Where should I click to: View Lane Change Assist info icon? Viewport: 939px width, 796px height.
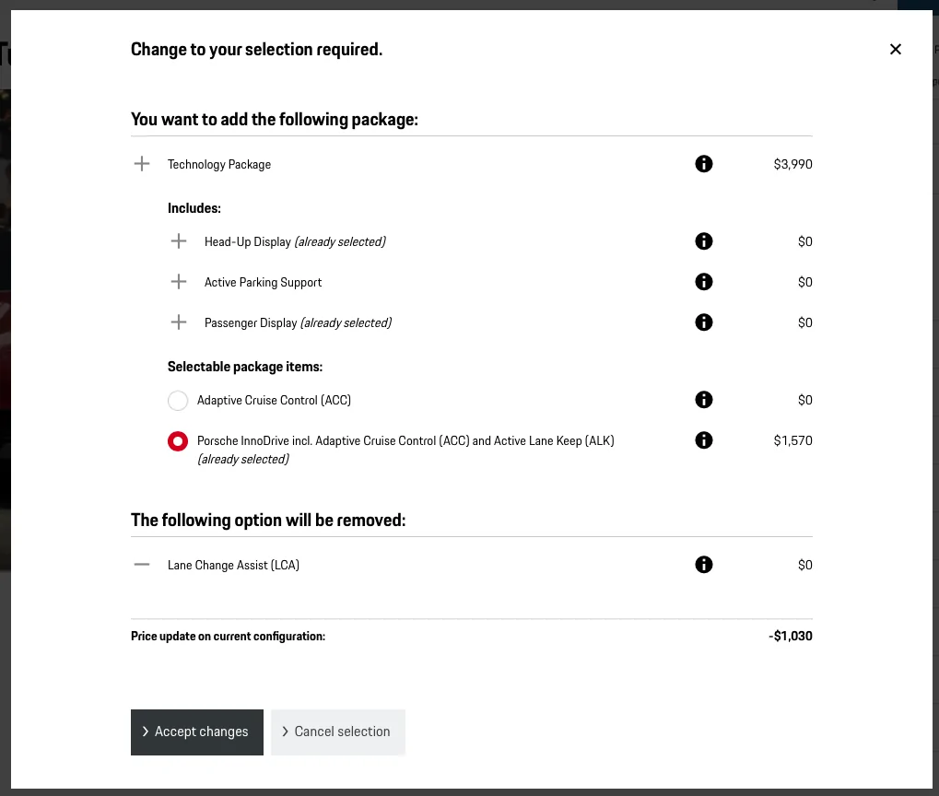tap(704, 564)
